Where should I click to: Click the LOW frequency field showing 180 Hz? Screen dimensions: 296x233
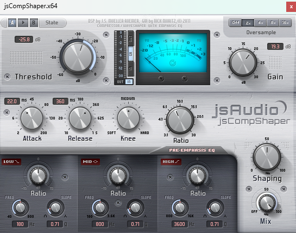pyautogui.click(x=20, y=224)
